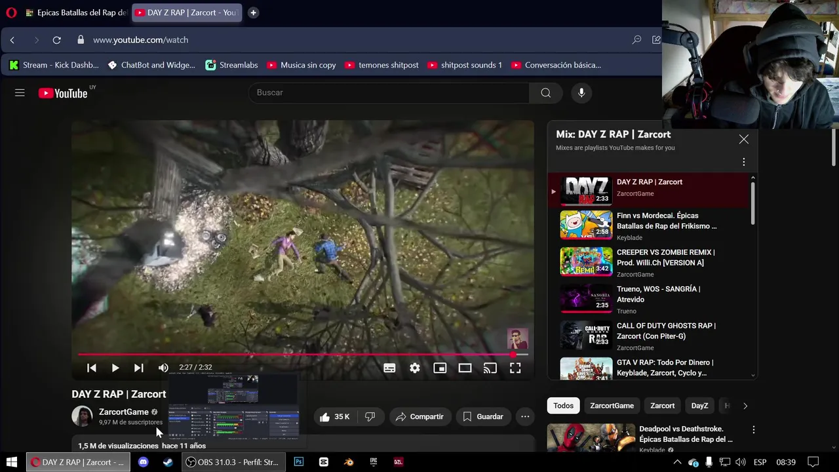Dislike the video

point(370,417)
